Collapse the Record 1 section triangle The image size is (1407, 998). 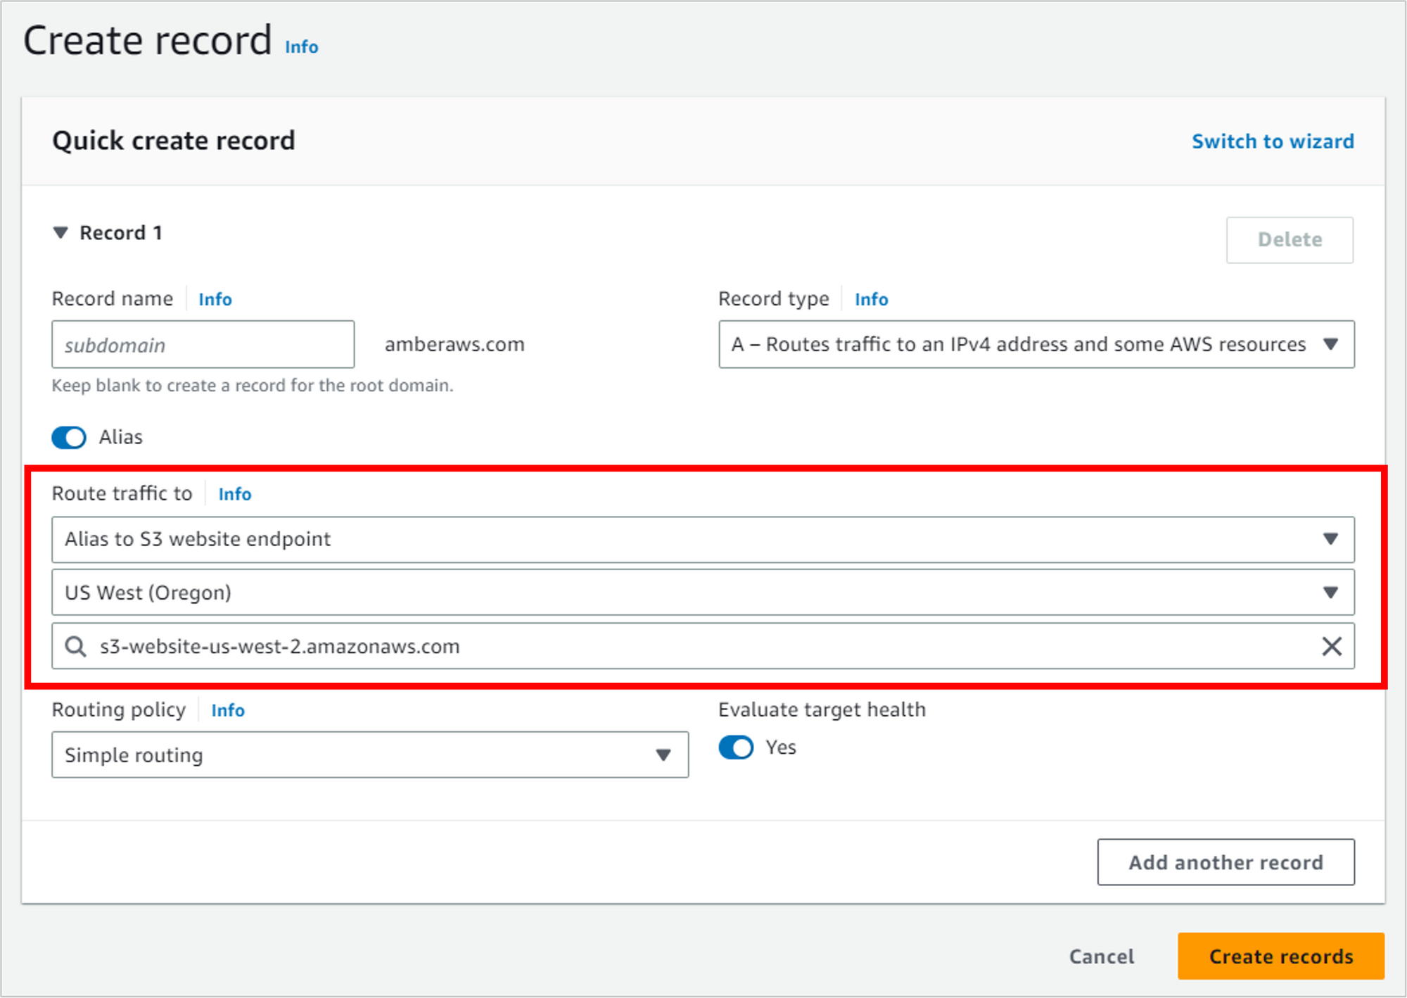point(61,233)
